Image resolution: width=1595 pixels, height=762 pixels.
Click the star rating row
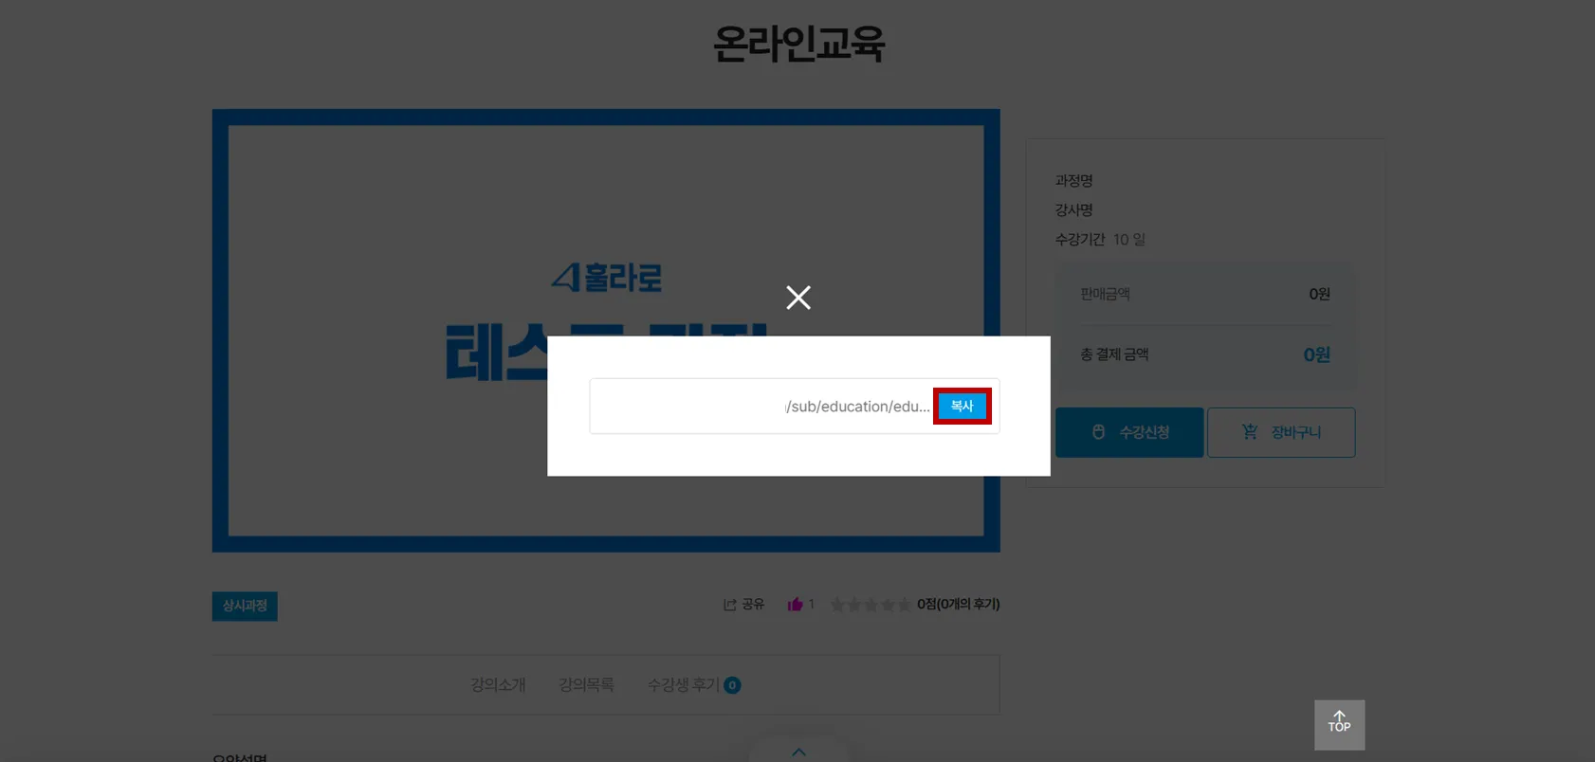tap(871, 605)
